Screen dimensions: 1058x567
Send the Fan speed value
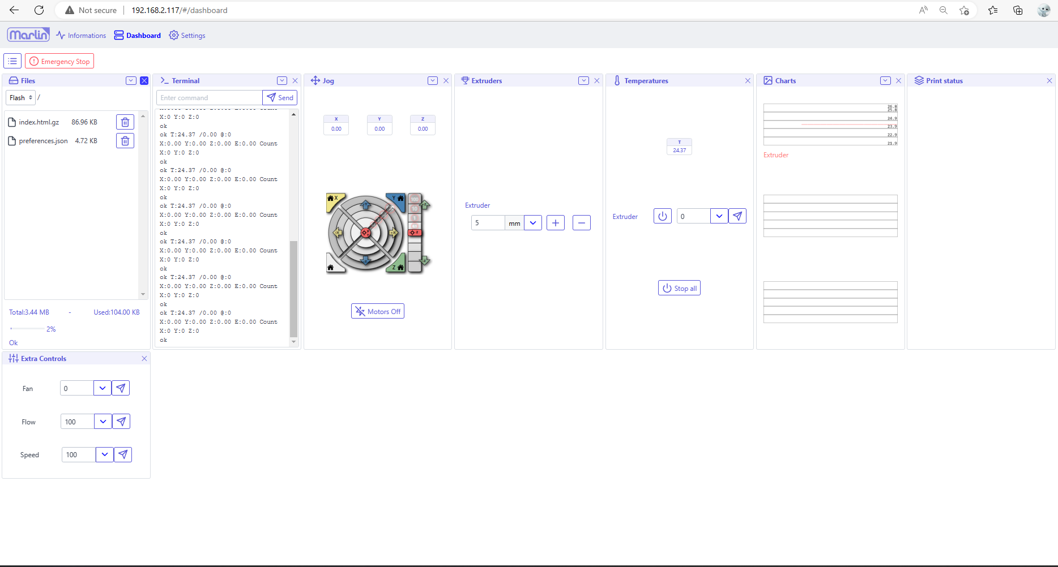[x=121, y=388]
